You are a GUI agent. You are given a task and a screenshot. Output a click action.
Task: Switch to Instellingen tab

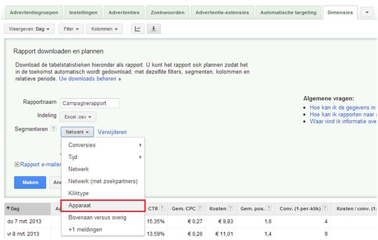pos(83,12)
